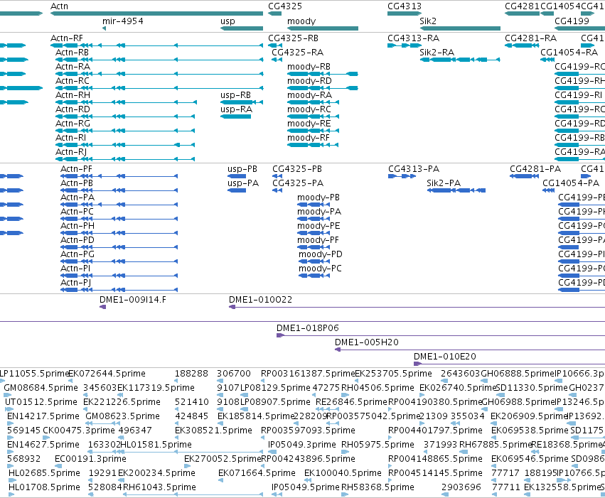This screenshot has height=498, width=605.
Task: Select the CG4313 gene label
Action: click(x=405, y=6)
